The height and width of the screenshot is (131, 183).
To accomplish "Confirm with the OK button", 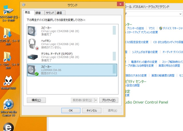I will click(71, 110).
